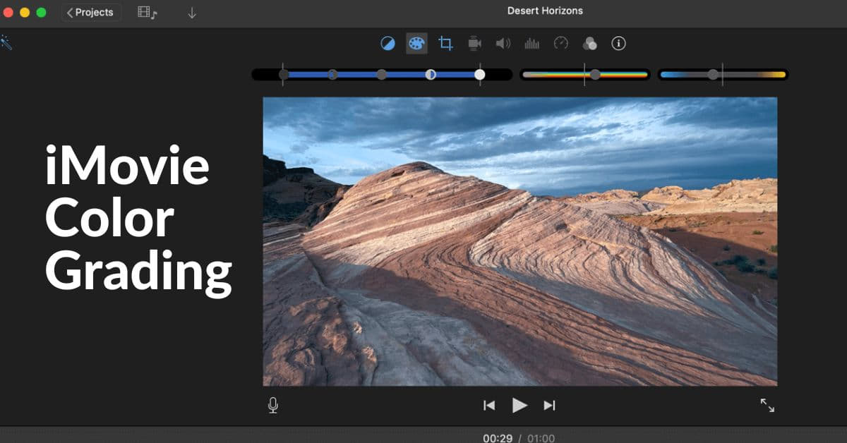Click the green maximize window button
The image size is (847, 443).
pyautogui.click(x=41, y=13)
